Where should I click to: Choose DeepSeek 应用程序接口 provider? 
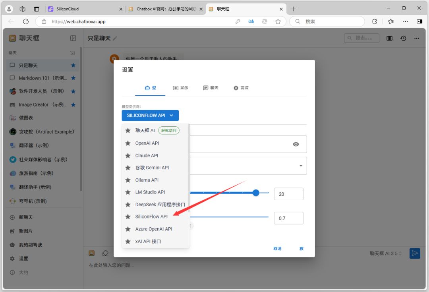tap(155, 205)
